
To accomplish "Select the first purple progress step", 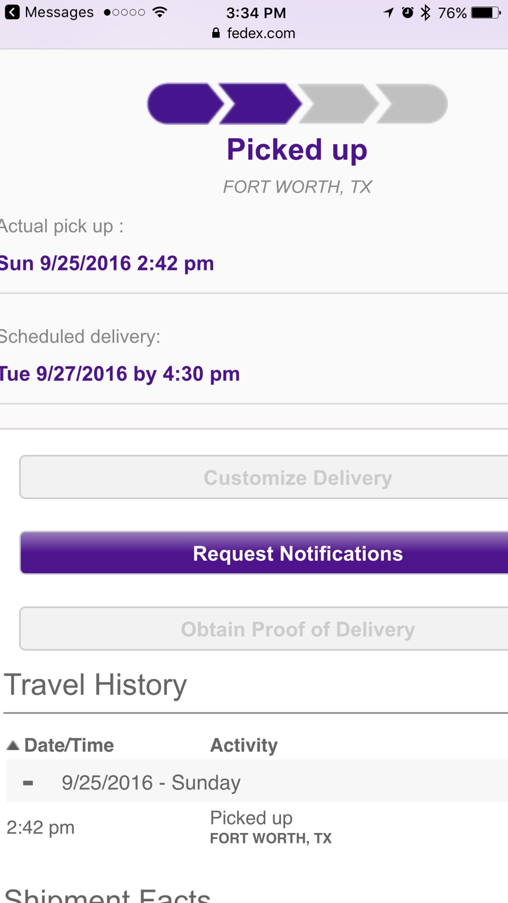I will click(183, 104).
